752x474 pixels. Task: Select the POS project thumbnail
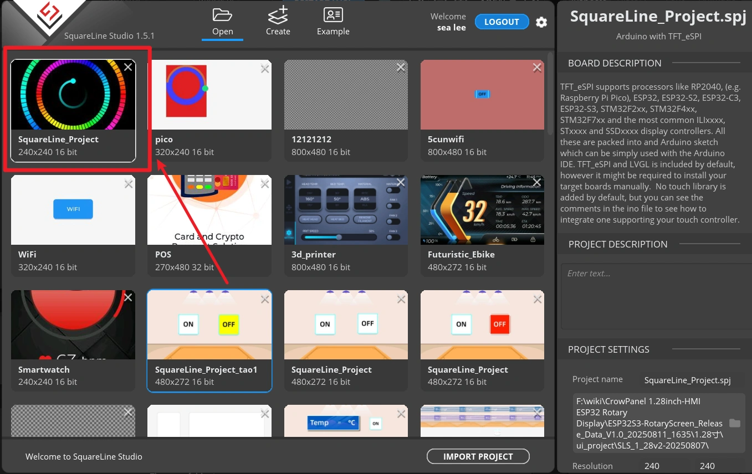click(x=209, y=210)
